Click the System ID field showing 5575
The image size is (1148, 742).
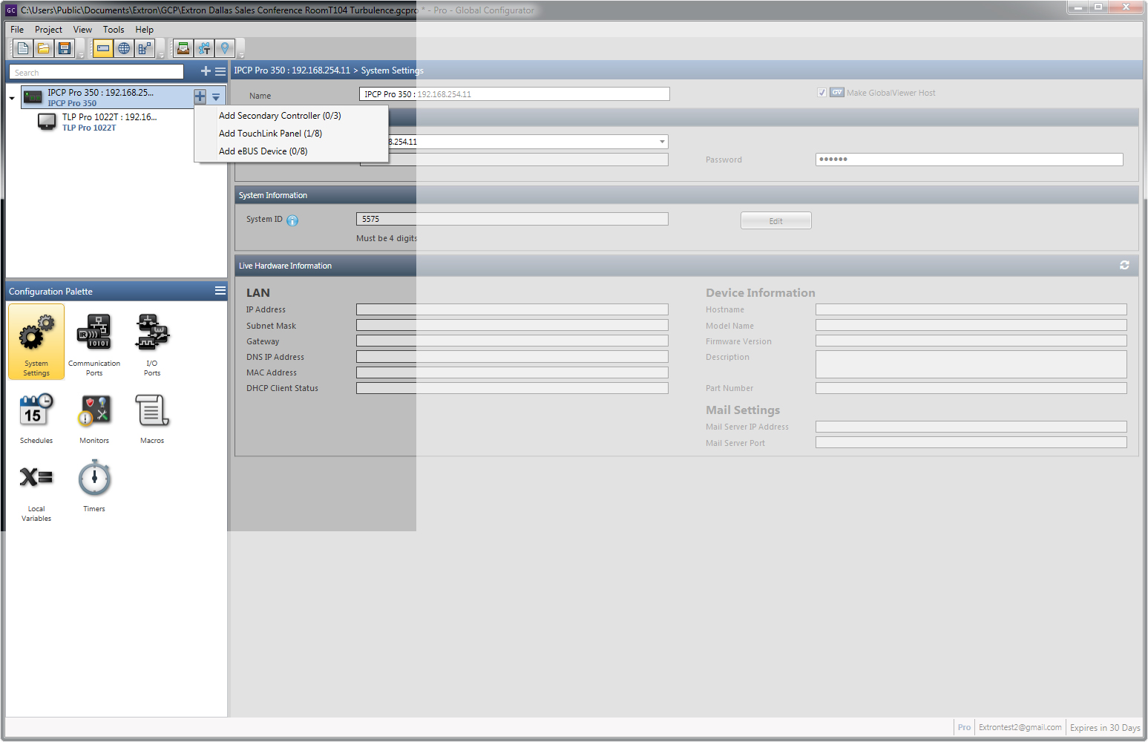512,219
